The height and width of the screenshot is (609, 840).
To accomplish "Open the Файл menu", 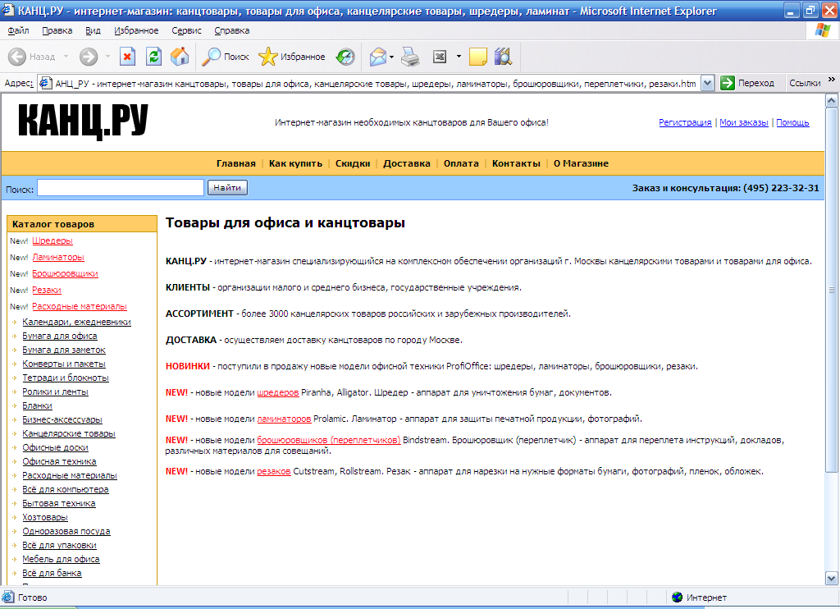I will [18, 30].
